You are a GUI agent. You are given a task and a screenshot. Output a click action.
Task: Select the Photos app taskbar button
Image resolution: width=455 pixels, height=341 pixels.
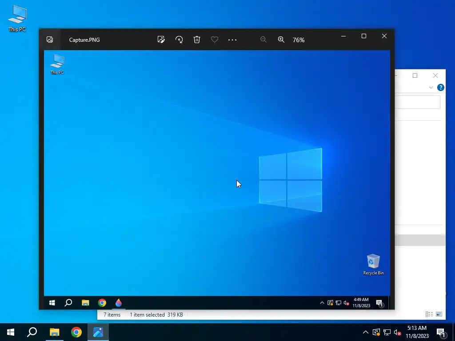[x=98, y=332]
